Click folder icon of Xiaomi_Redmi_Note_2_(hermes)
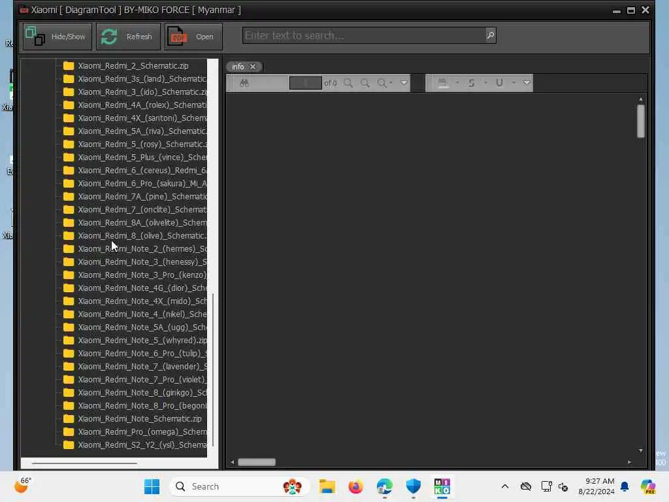The width and height of the screenshot is (669, 502). tap(69, 249)
